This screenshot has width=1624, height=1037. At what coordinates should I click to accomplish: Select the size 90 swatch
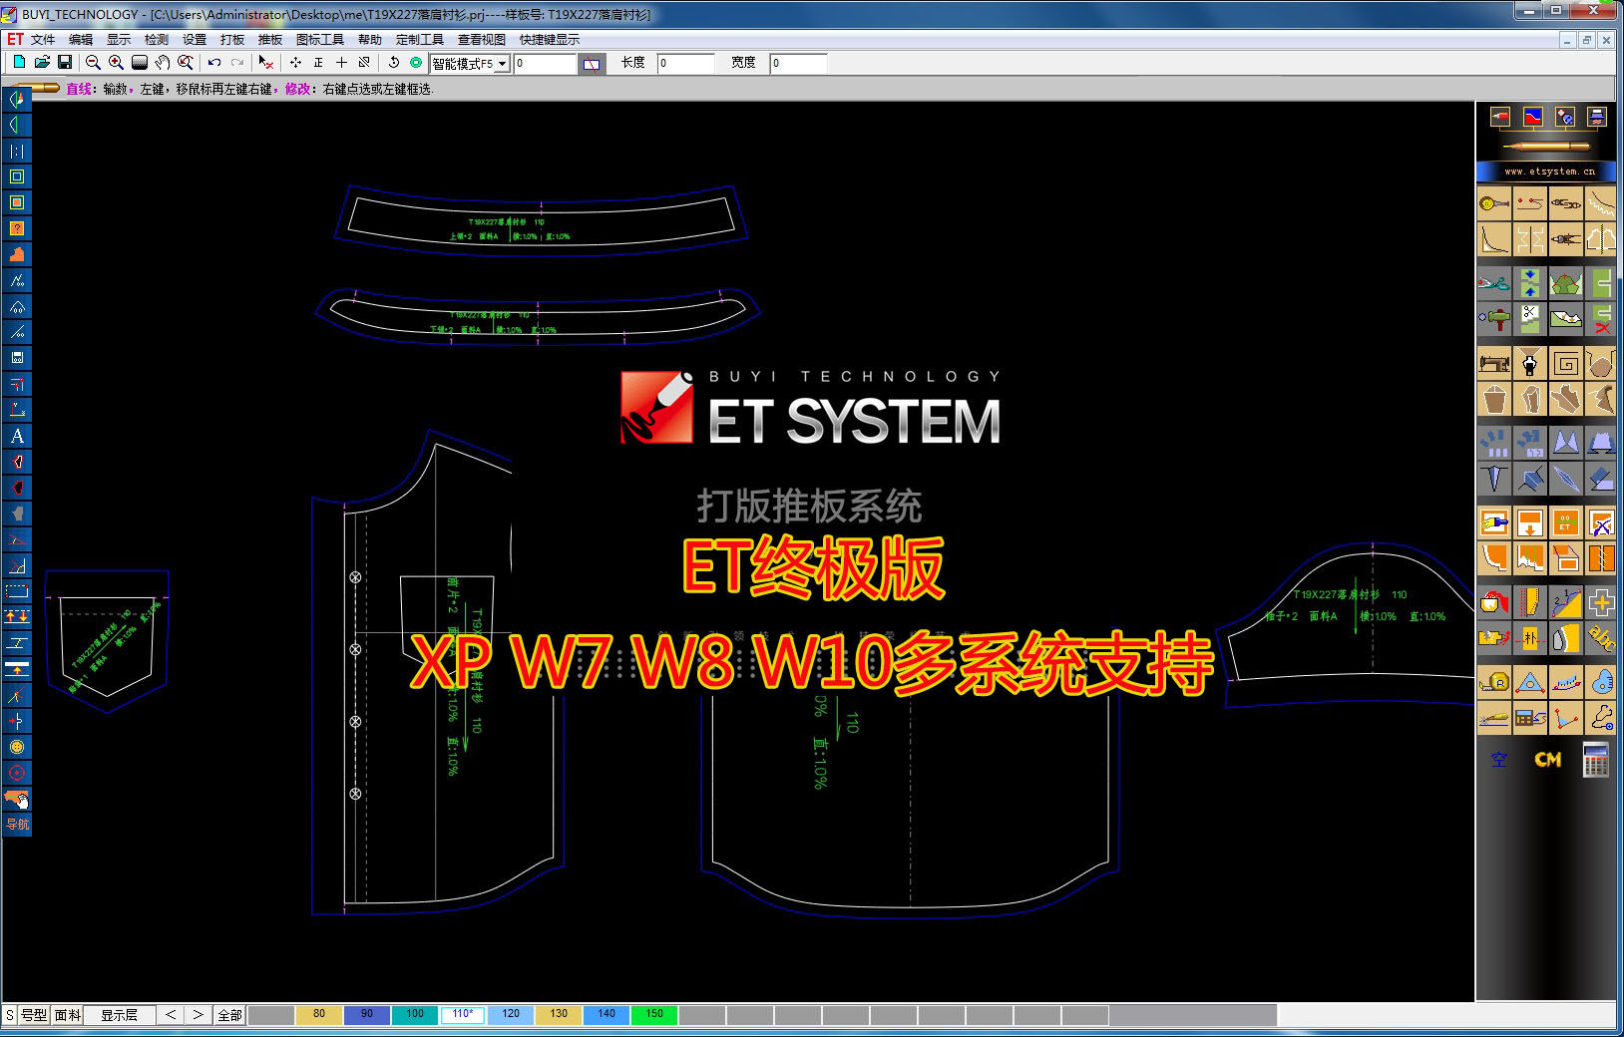click(x=367, y=1015)
